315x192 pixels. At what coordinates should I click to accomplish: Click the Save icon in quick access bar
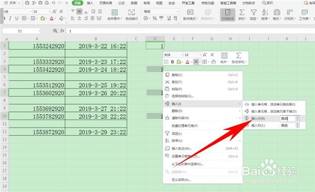(x=27, y=3)
